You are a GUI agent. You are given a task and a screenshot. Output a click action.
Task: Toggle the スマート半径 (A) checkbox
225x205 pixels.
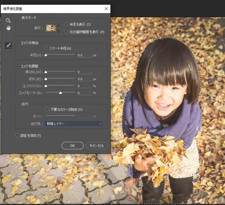(x=46, y=48)
